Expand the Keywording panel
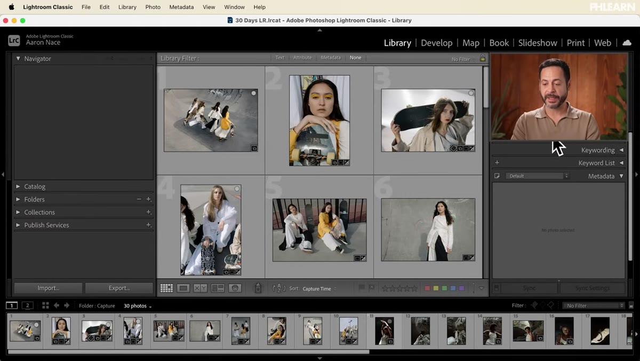The image size is (640, 361). coord(621,150)
